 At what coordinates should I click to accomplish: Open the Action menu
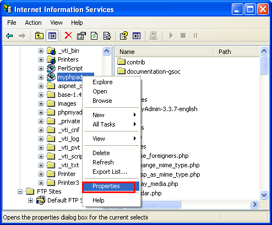click(33, 23)
